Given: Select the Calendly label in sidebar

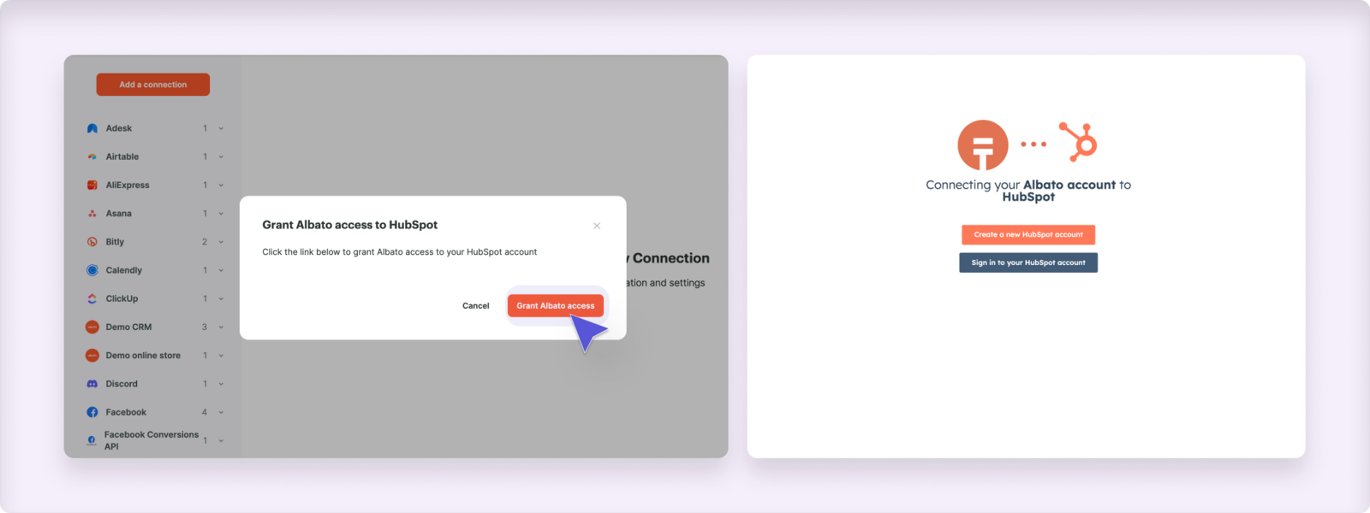Looking at the screenshot, I should point(124,270).
